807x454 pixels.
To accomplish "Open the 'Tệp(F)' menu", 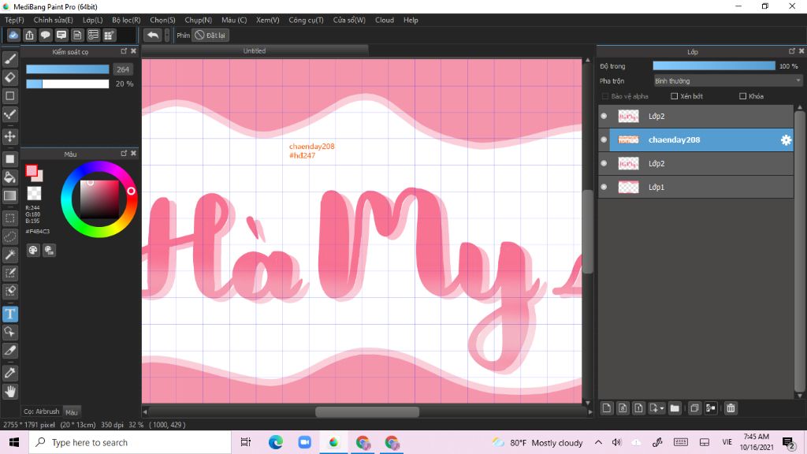I will click(14, 20).
